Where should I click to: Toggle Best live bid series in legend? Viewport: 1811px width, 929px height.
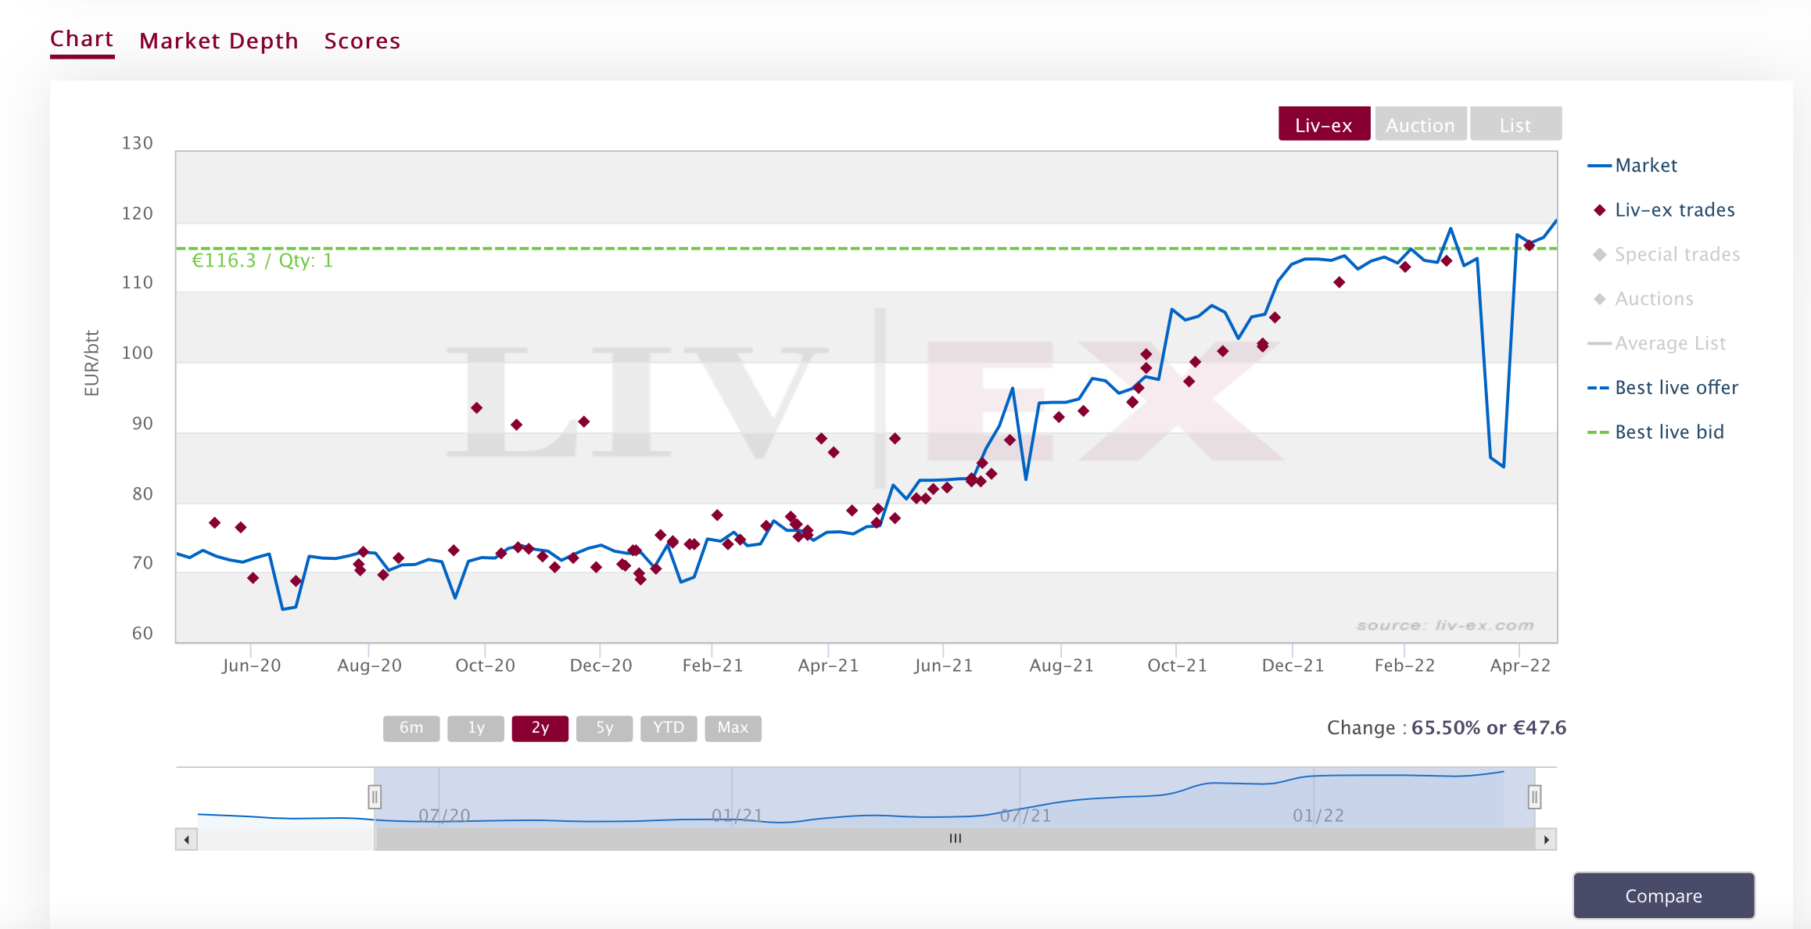click(1656, 432)
